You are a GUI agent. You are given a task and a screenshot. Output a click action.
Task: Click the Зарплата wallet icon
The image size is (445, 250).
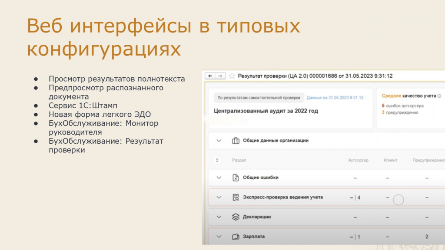point(236,237)
